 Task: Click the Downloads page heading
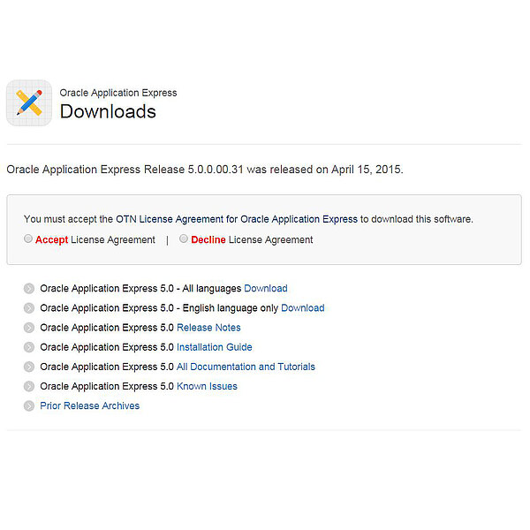pyautogui.click(x=108, y=112)
